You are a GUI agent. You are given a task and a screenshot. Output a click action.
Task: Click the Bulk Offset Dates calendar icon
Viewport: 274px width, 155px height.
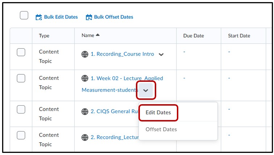89,17
